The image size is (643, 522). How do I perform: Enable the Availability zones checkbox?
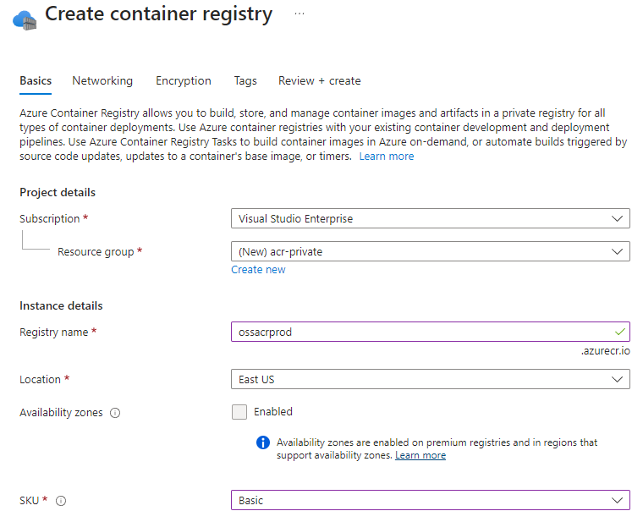(239, 412)
